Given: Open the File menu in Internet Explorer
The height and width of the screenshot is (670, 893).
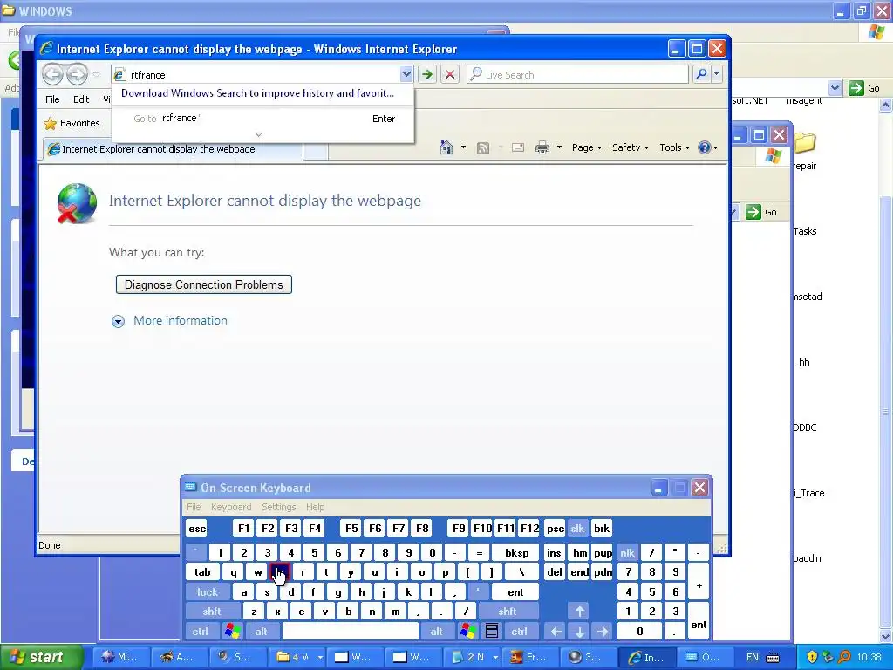Looking at the screenshot, I should 52,99.
